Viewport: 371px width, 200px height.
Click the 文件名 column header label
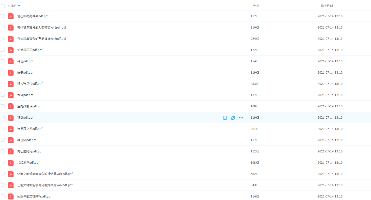(x=12, y=6)
